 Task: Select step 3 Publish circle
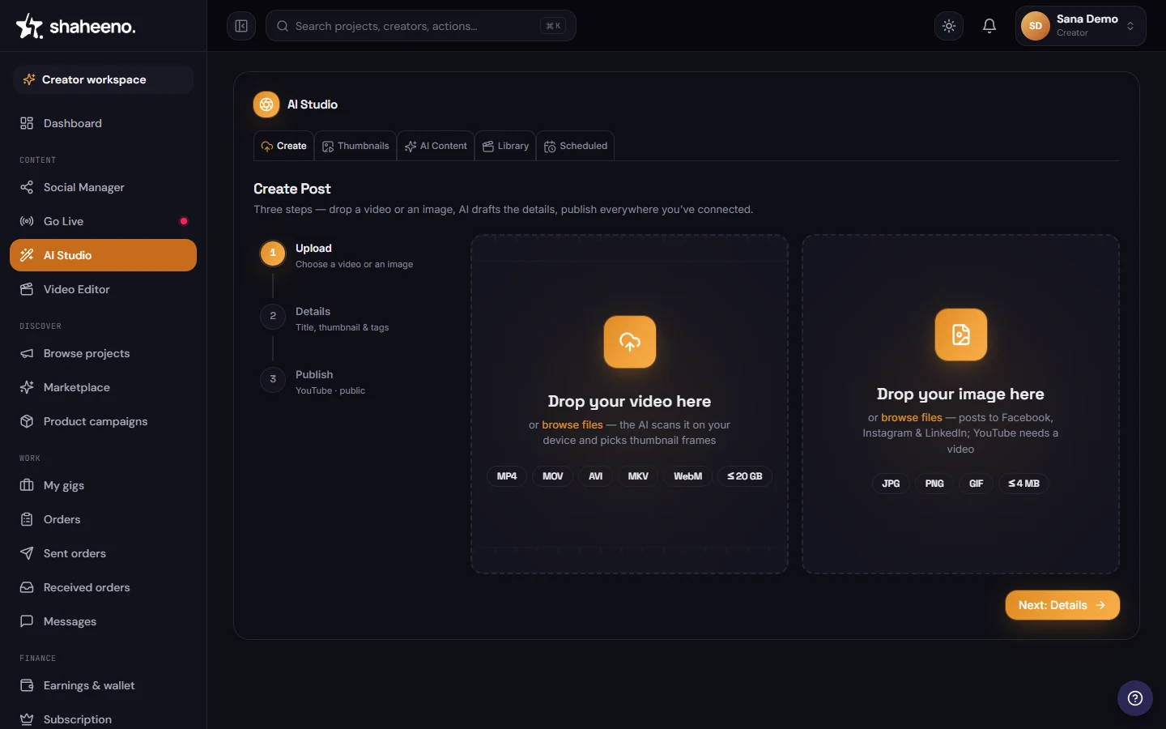point(273,379)
